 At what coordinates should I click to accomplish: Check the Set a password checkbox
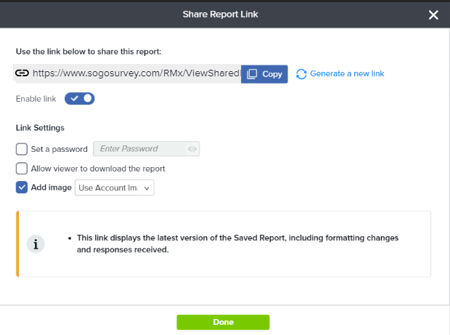pyautogui.click(x=22, y=149)
